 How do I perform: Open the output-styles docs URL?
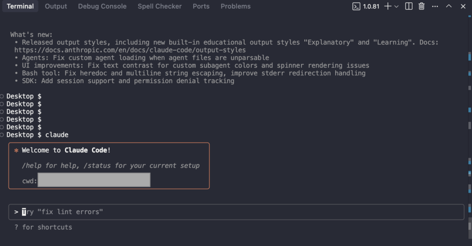pyautogui.click(x=130, y=50)
